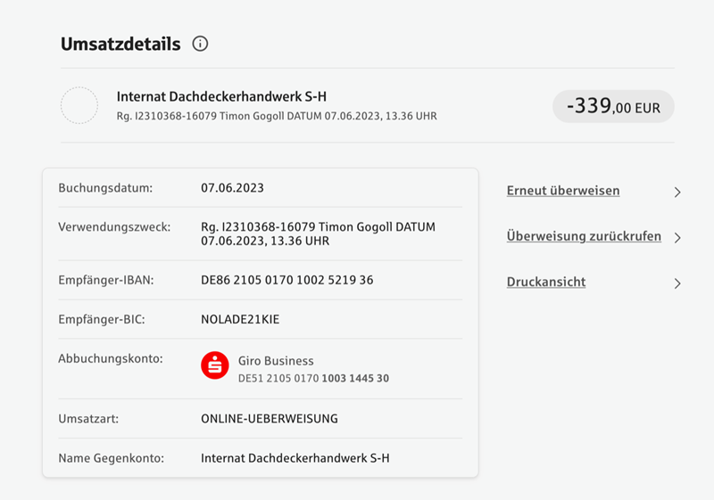
Task: Click the Empfänger-IBAN number value
Action: click(x=286, y=280)
